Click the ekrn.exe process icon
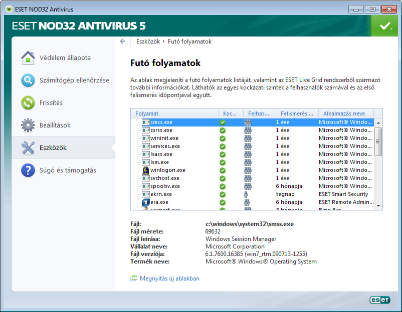Viewport: 402px width, 312px height. click(x=146, y=194)
